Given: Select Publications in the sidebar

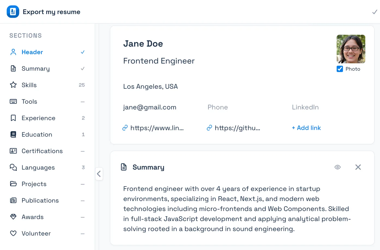Looking at the screenshot, I should [x=47, y=200].
